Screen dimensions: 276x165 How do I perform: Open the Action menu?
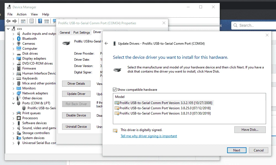coord(22,14)
